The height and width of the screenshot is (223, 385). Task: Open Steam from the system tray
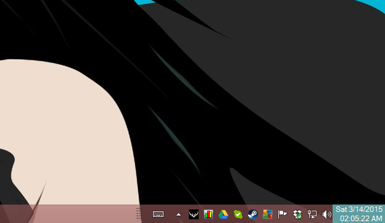(x=253, y=214)
